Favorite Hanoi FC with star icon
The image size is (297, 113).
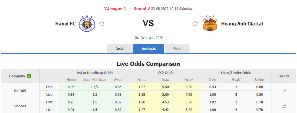point(102,24)
